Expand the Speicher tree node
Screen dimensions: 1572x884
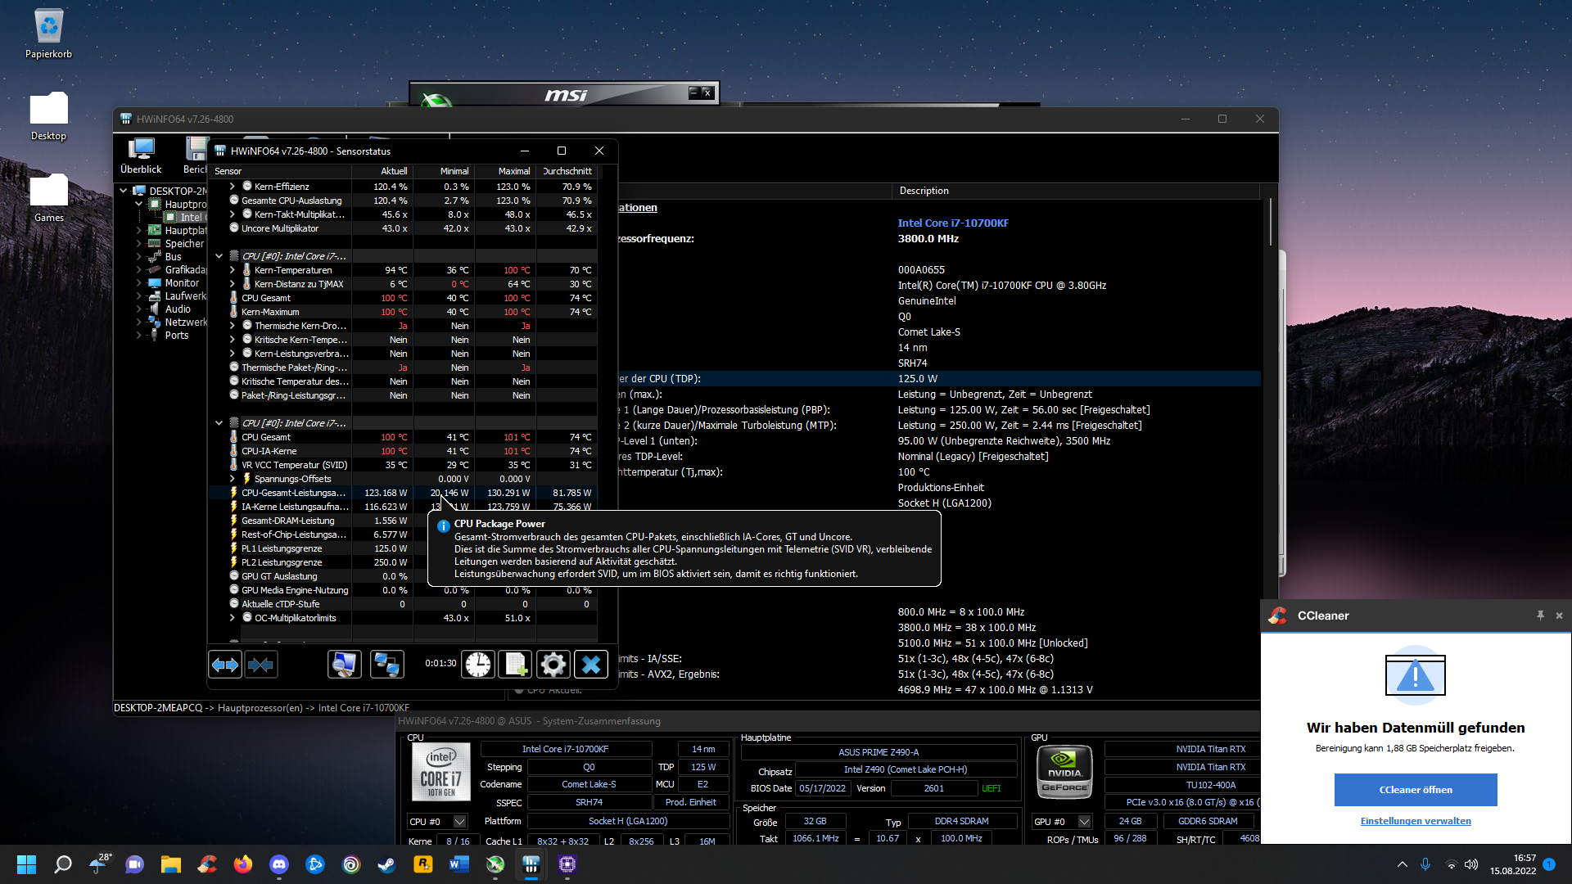(x=139, y=244)
